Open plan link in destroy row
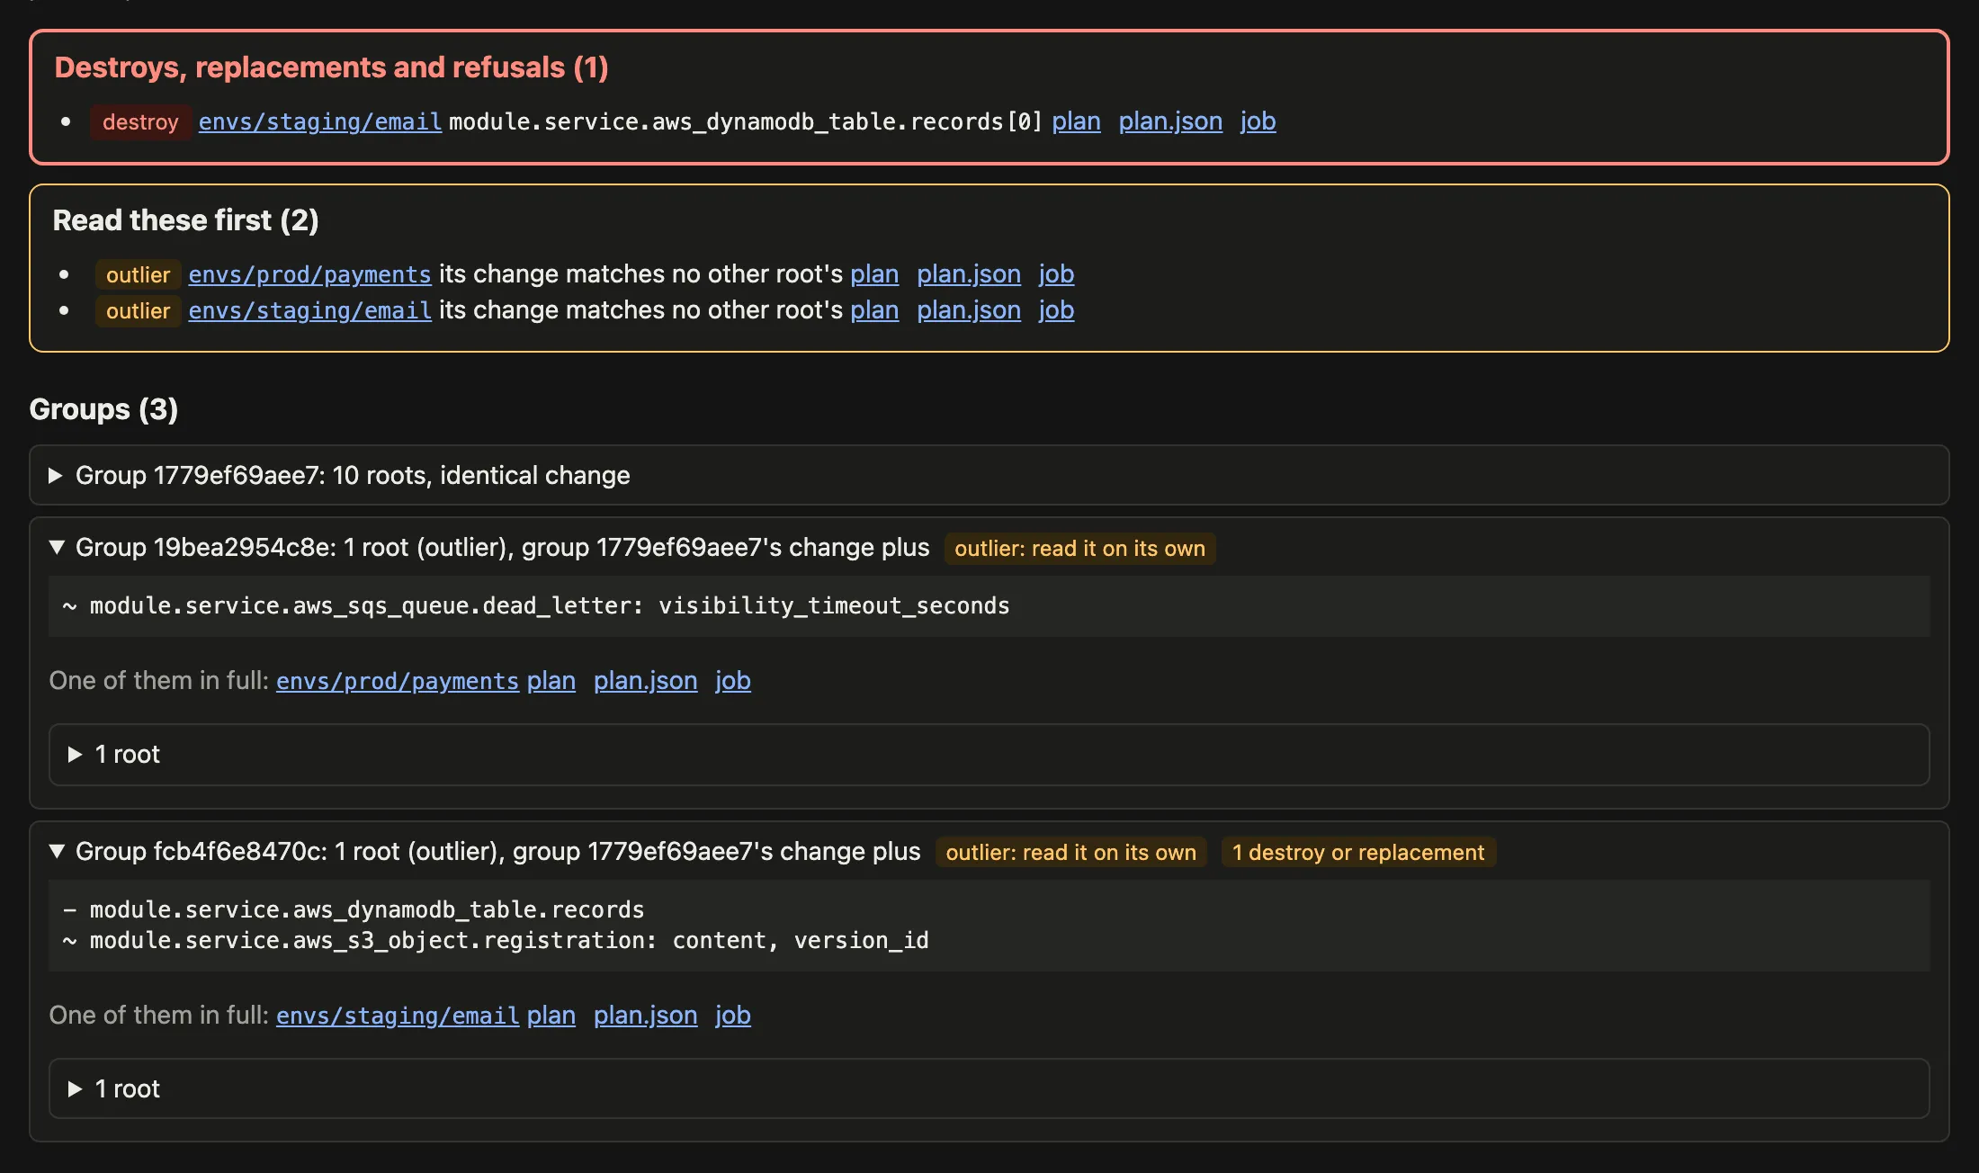Viewport: 1979px width, 1173px height. (1076, 121)
